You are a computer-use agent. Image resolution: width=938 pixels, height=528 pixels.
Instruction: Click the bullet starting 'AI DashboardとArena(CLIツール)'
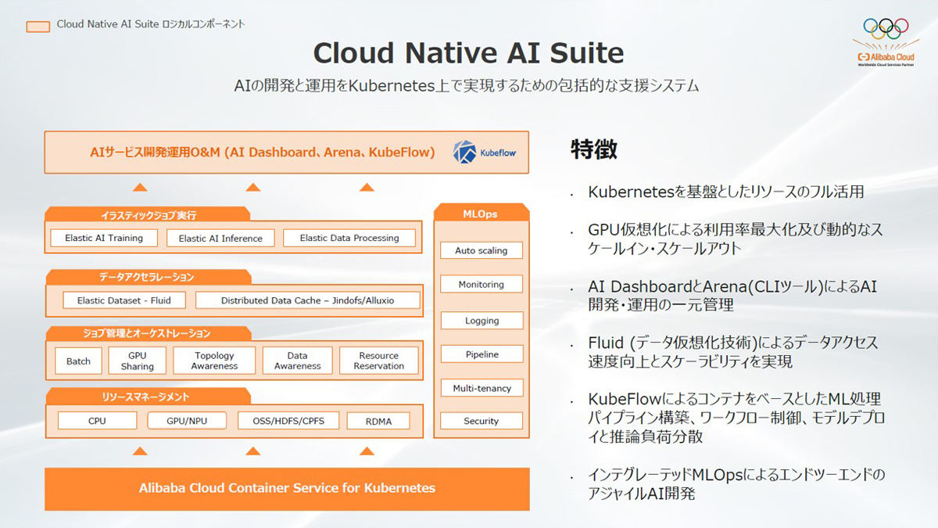click(x=732, y=296)
